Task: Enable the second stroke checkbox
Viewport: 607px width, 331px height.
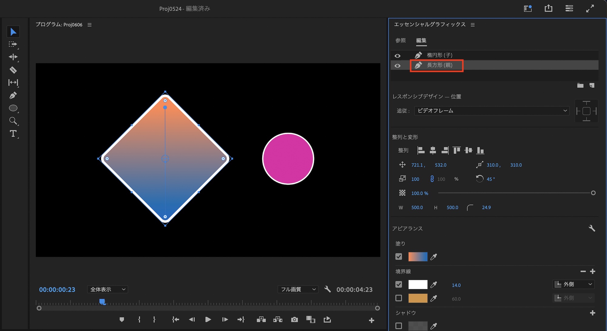Action: 399,298
